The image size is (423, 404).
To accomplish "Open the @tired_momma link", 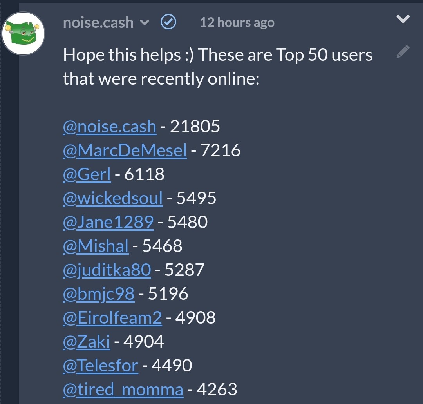I will pyautogui.click(x=123, y=390).
